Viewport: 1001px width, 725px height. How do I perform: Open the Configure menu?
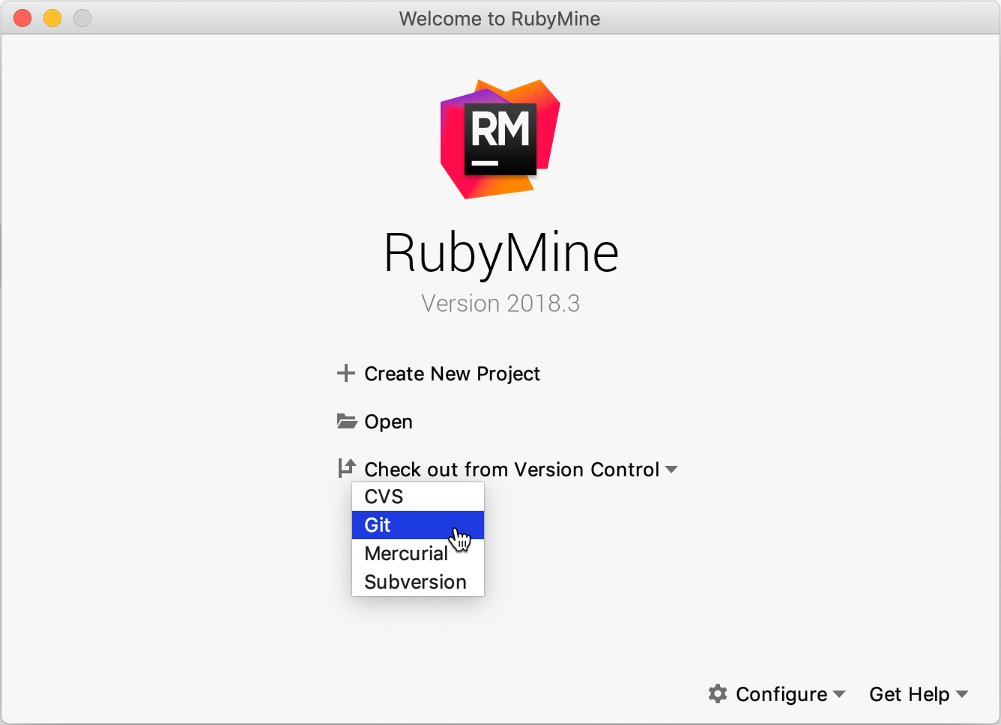click(781, 694)
